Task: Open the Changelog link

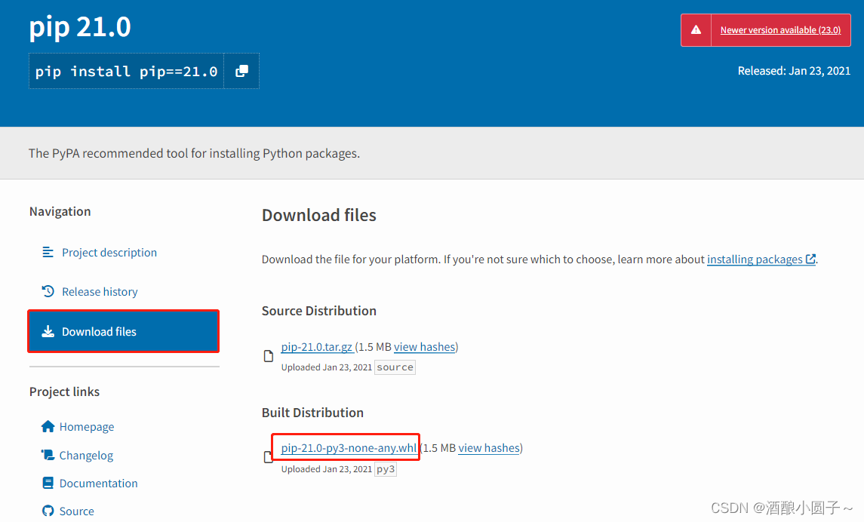Action: (x=86, y=456)
